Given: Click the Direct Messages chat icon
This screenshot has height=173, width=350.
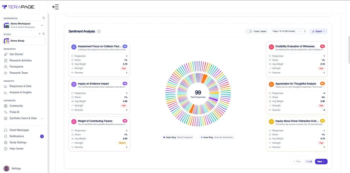Looking at the screenshot, I should pyautogui.click(x=5, y=130).
